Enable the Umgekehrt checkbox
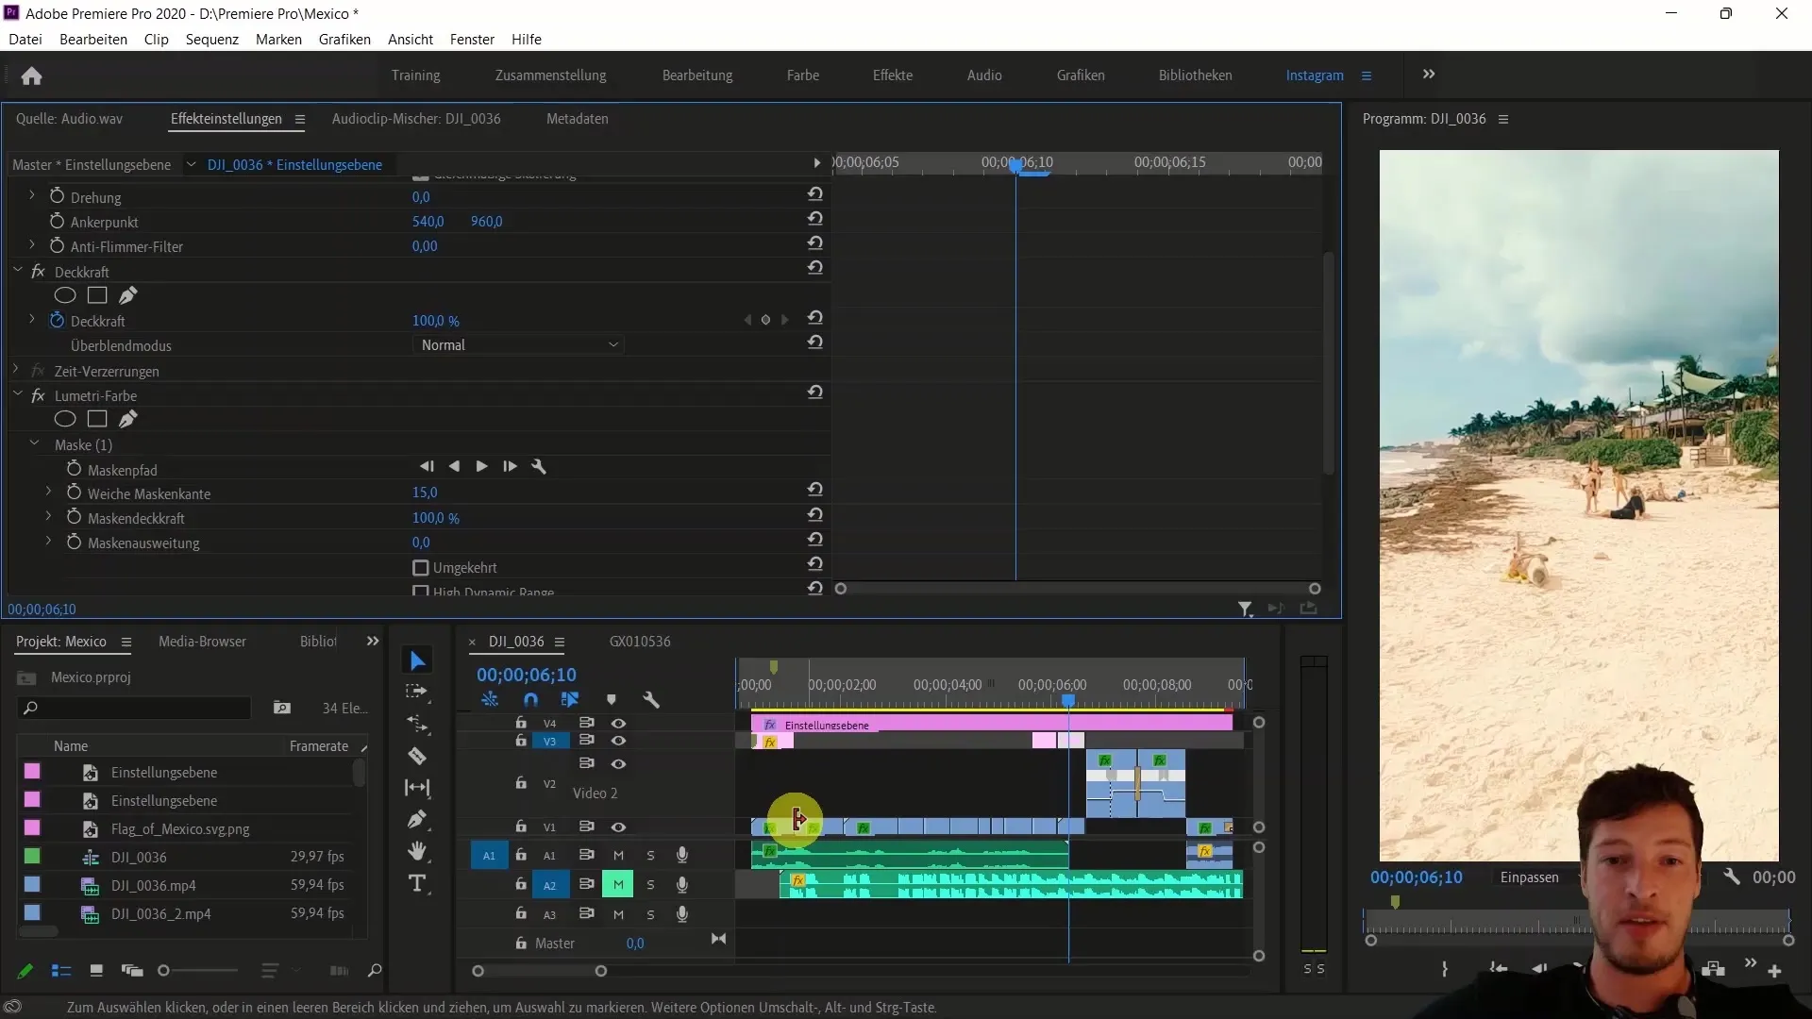 pos(421,568)
